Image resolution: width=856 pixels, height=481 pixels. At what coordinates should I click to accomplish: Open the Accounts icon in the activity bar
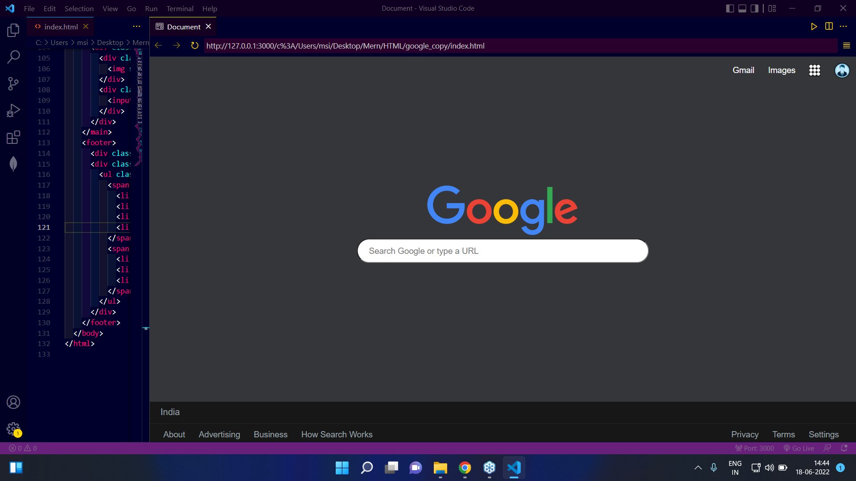pos(13,402)
